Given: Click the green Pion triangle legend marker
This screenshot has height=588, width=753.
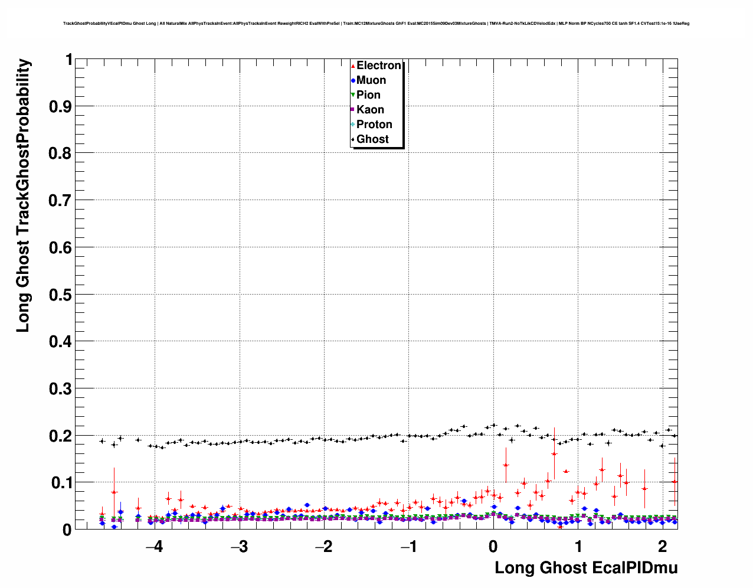Looking at the screenshot, I should pos(353,95).
